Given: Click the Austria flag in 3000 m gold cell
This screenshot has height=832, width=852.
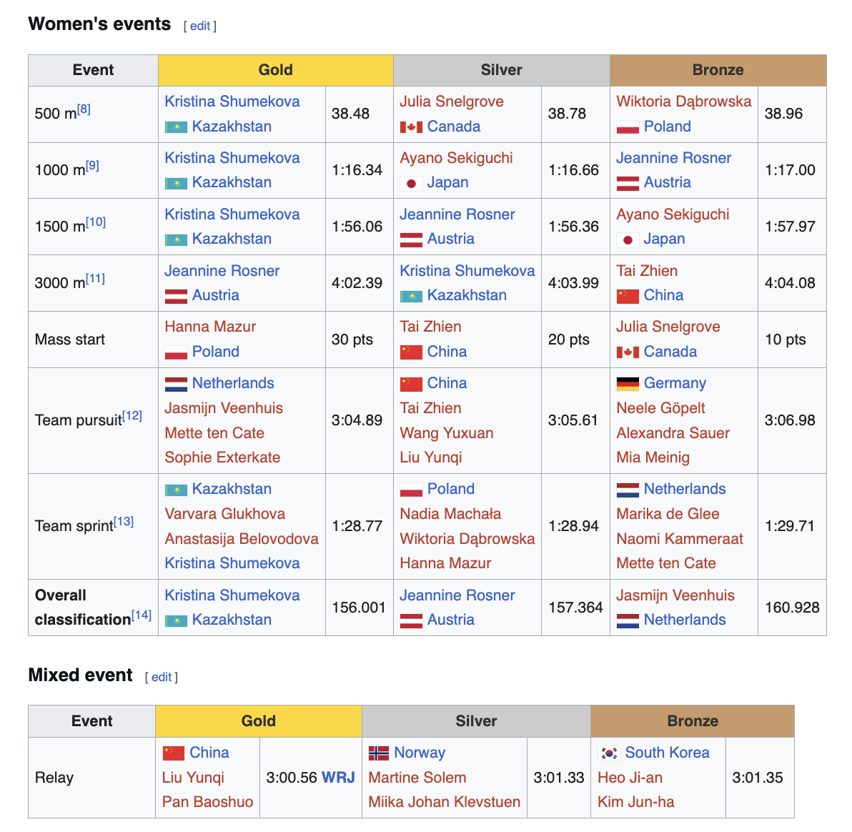Looking at the screenshot, I should coord(176,296).
